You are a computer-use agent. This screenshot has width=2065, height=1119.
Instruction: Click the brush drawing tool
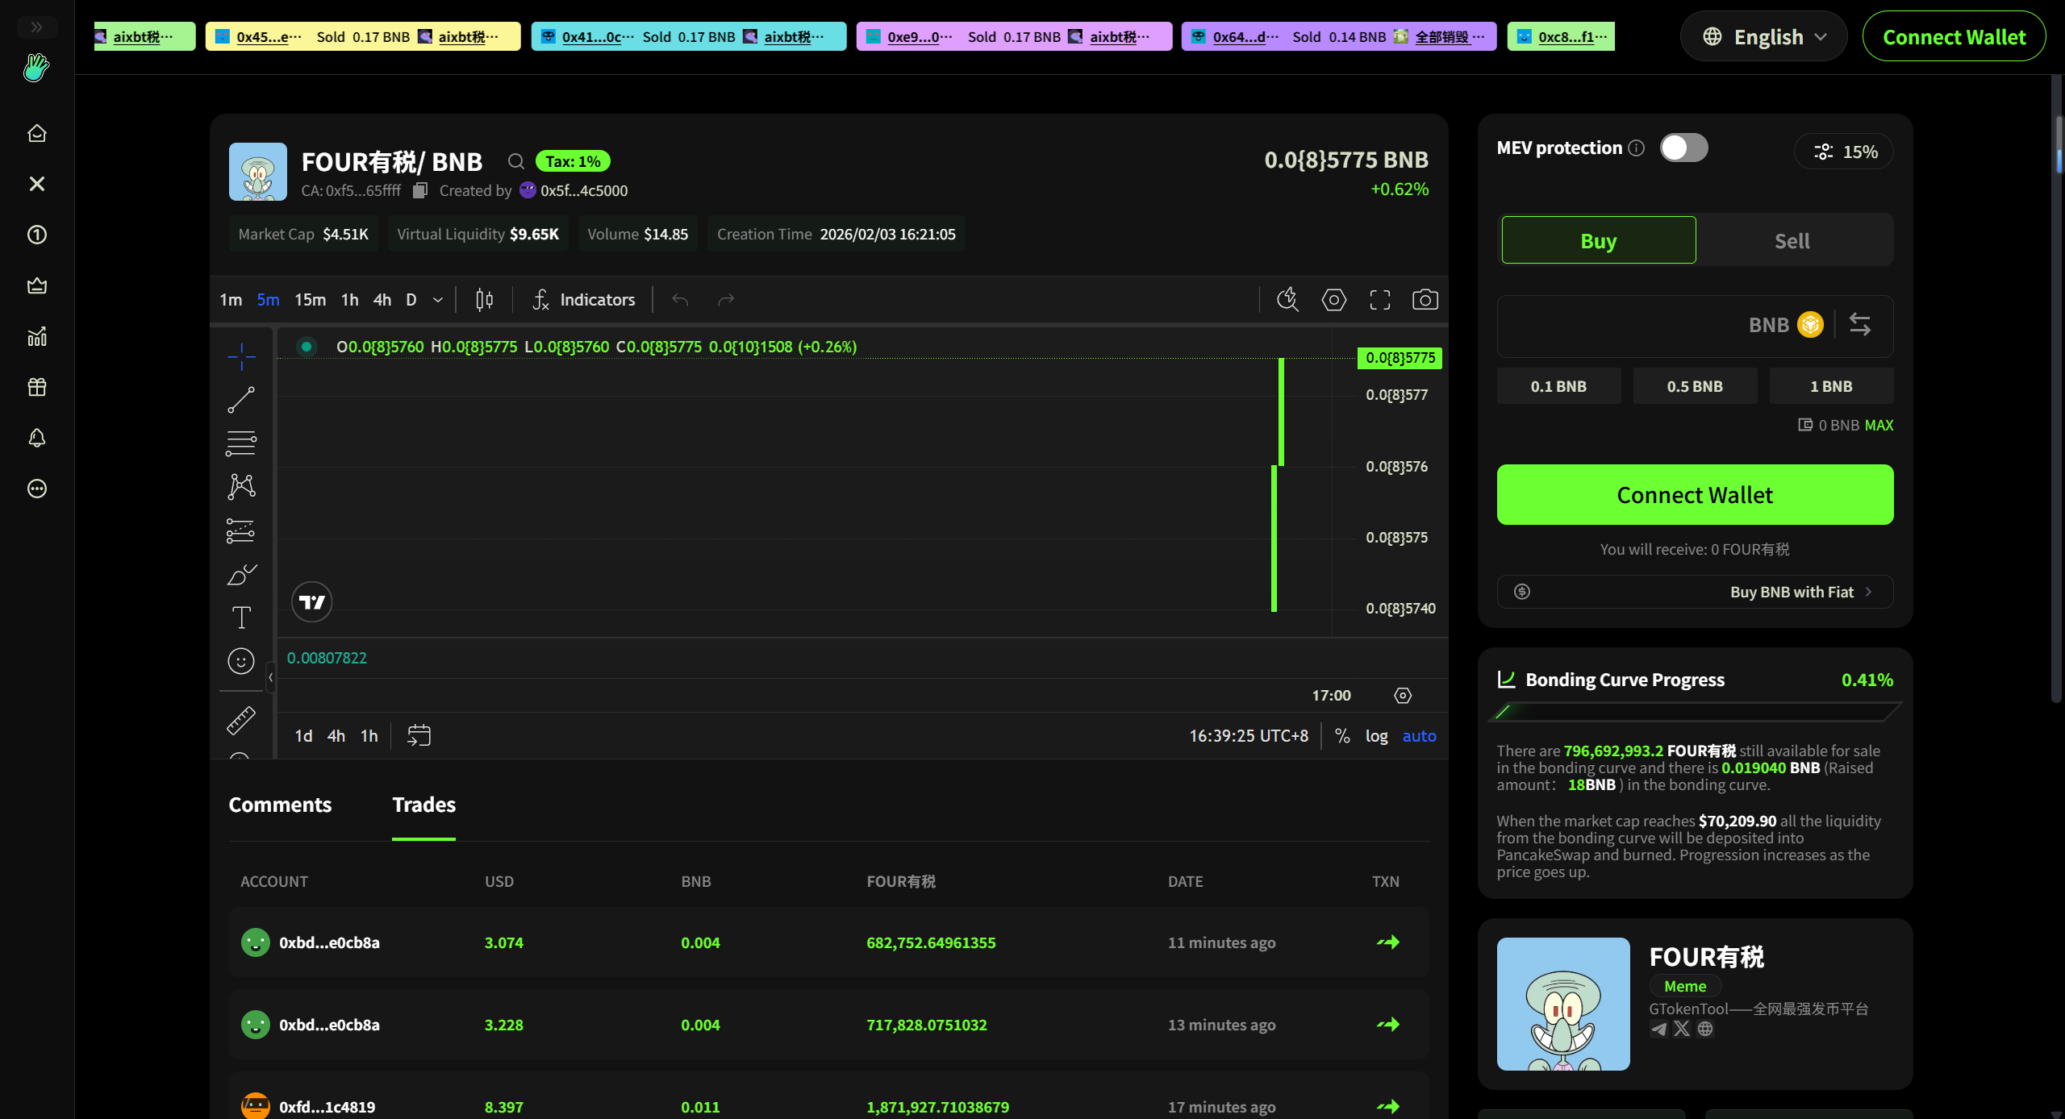[x=240, y=575]
